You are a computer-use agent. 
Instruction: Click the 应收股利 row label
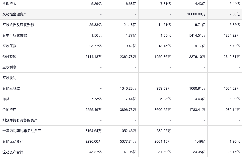(9, 78)
